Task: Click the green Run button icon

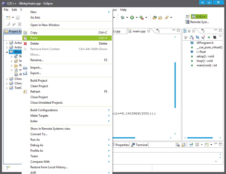Action: (132, 18)
